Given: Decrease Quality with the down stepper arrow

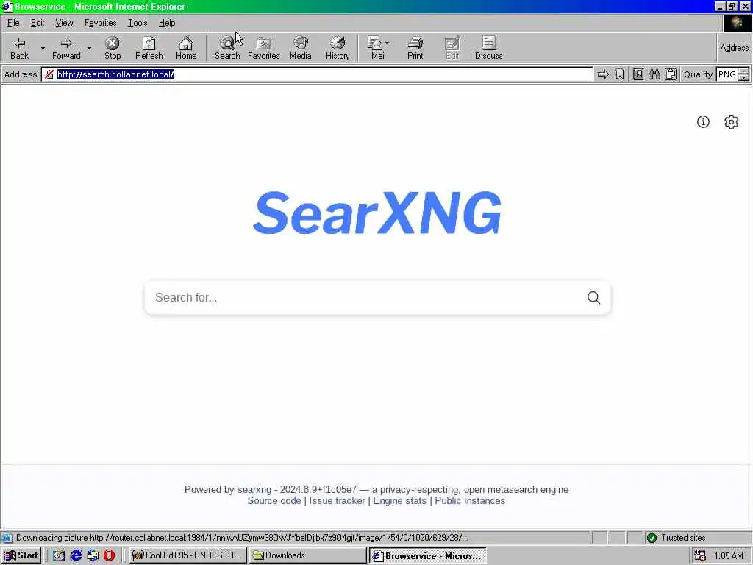Looking at the screenshot, I should (743, 78).
